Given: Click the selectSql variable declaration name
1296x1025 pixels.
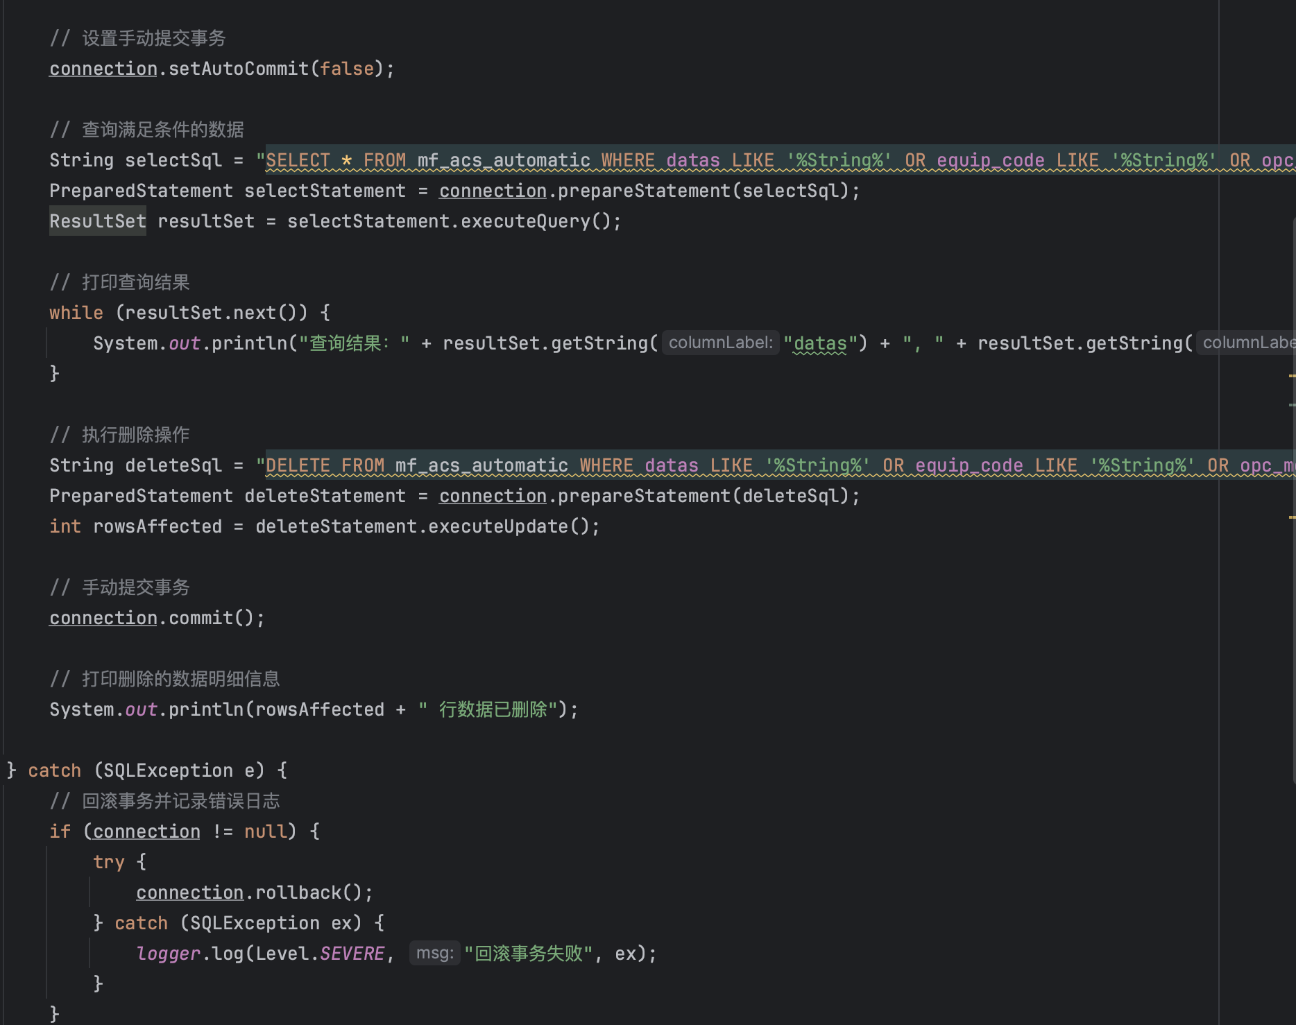Looking at the screenshot, I should coord(173,160).
